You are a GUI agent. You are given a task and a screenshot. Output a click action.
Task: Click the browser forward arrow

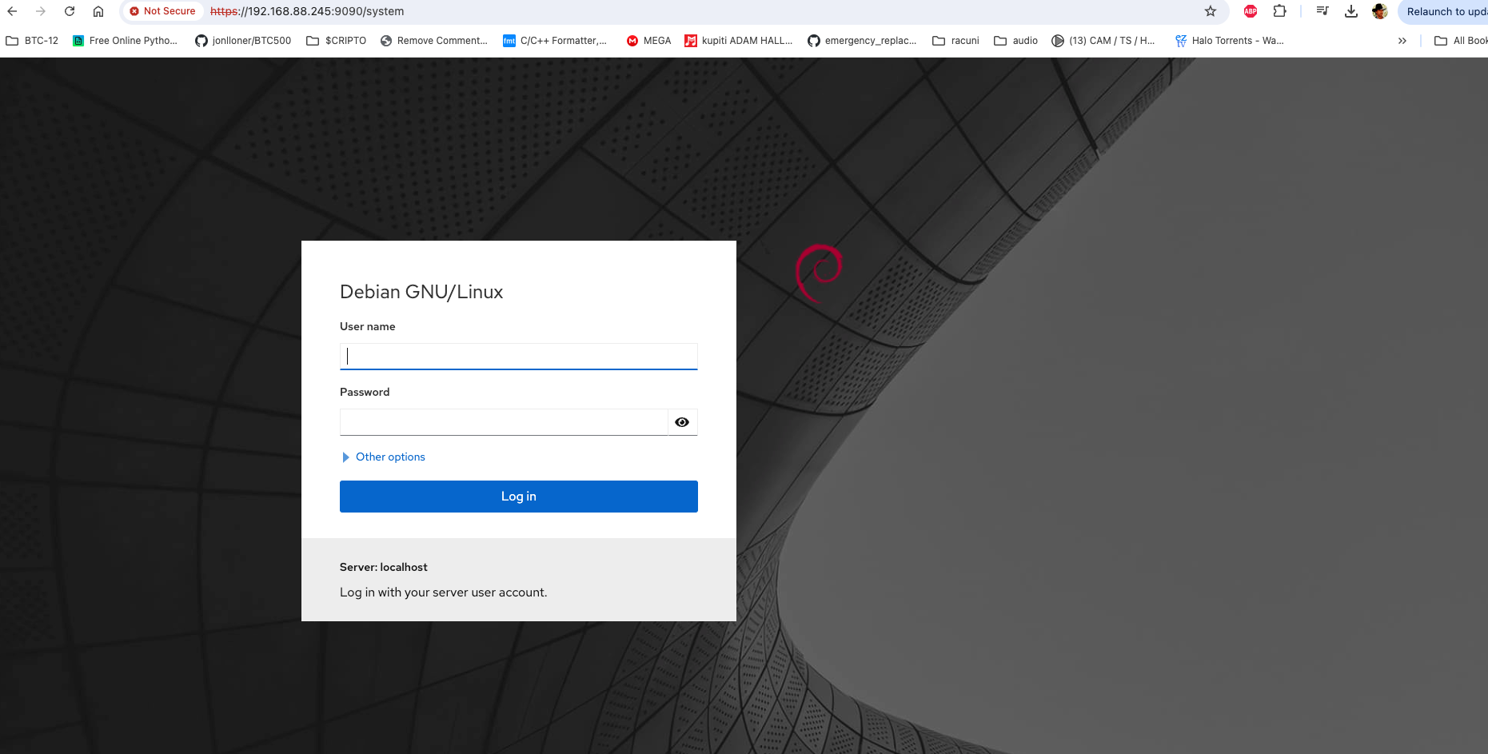41,11
